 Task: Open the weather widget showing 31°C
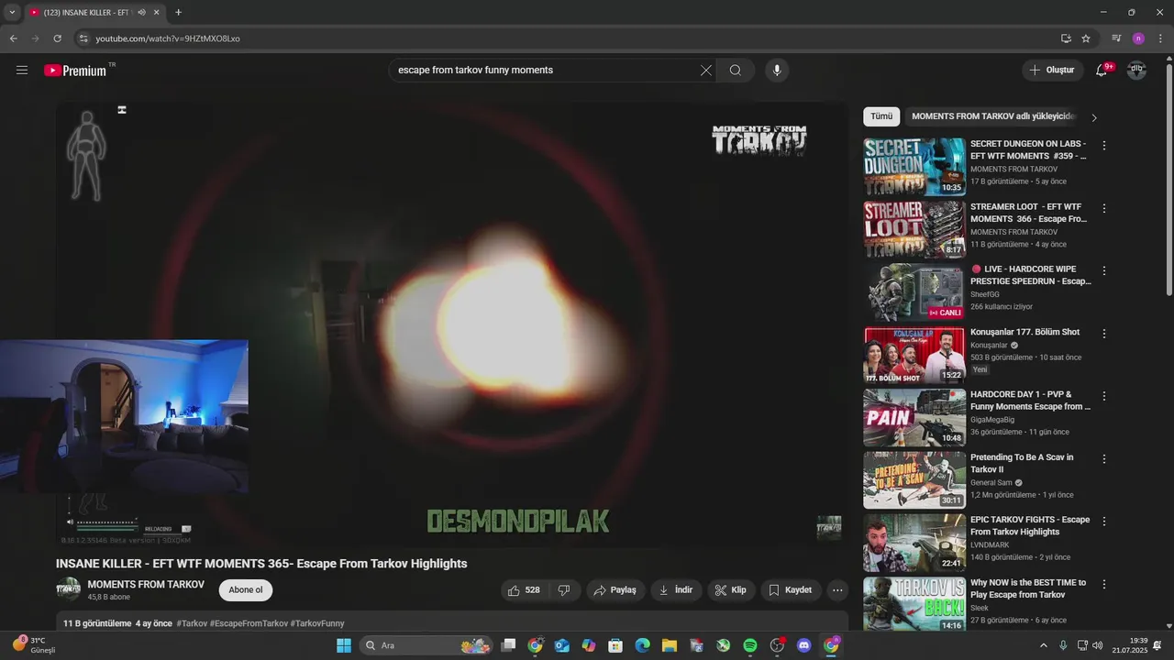click(x=35, y=645)
